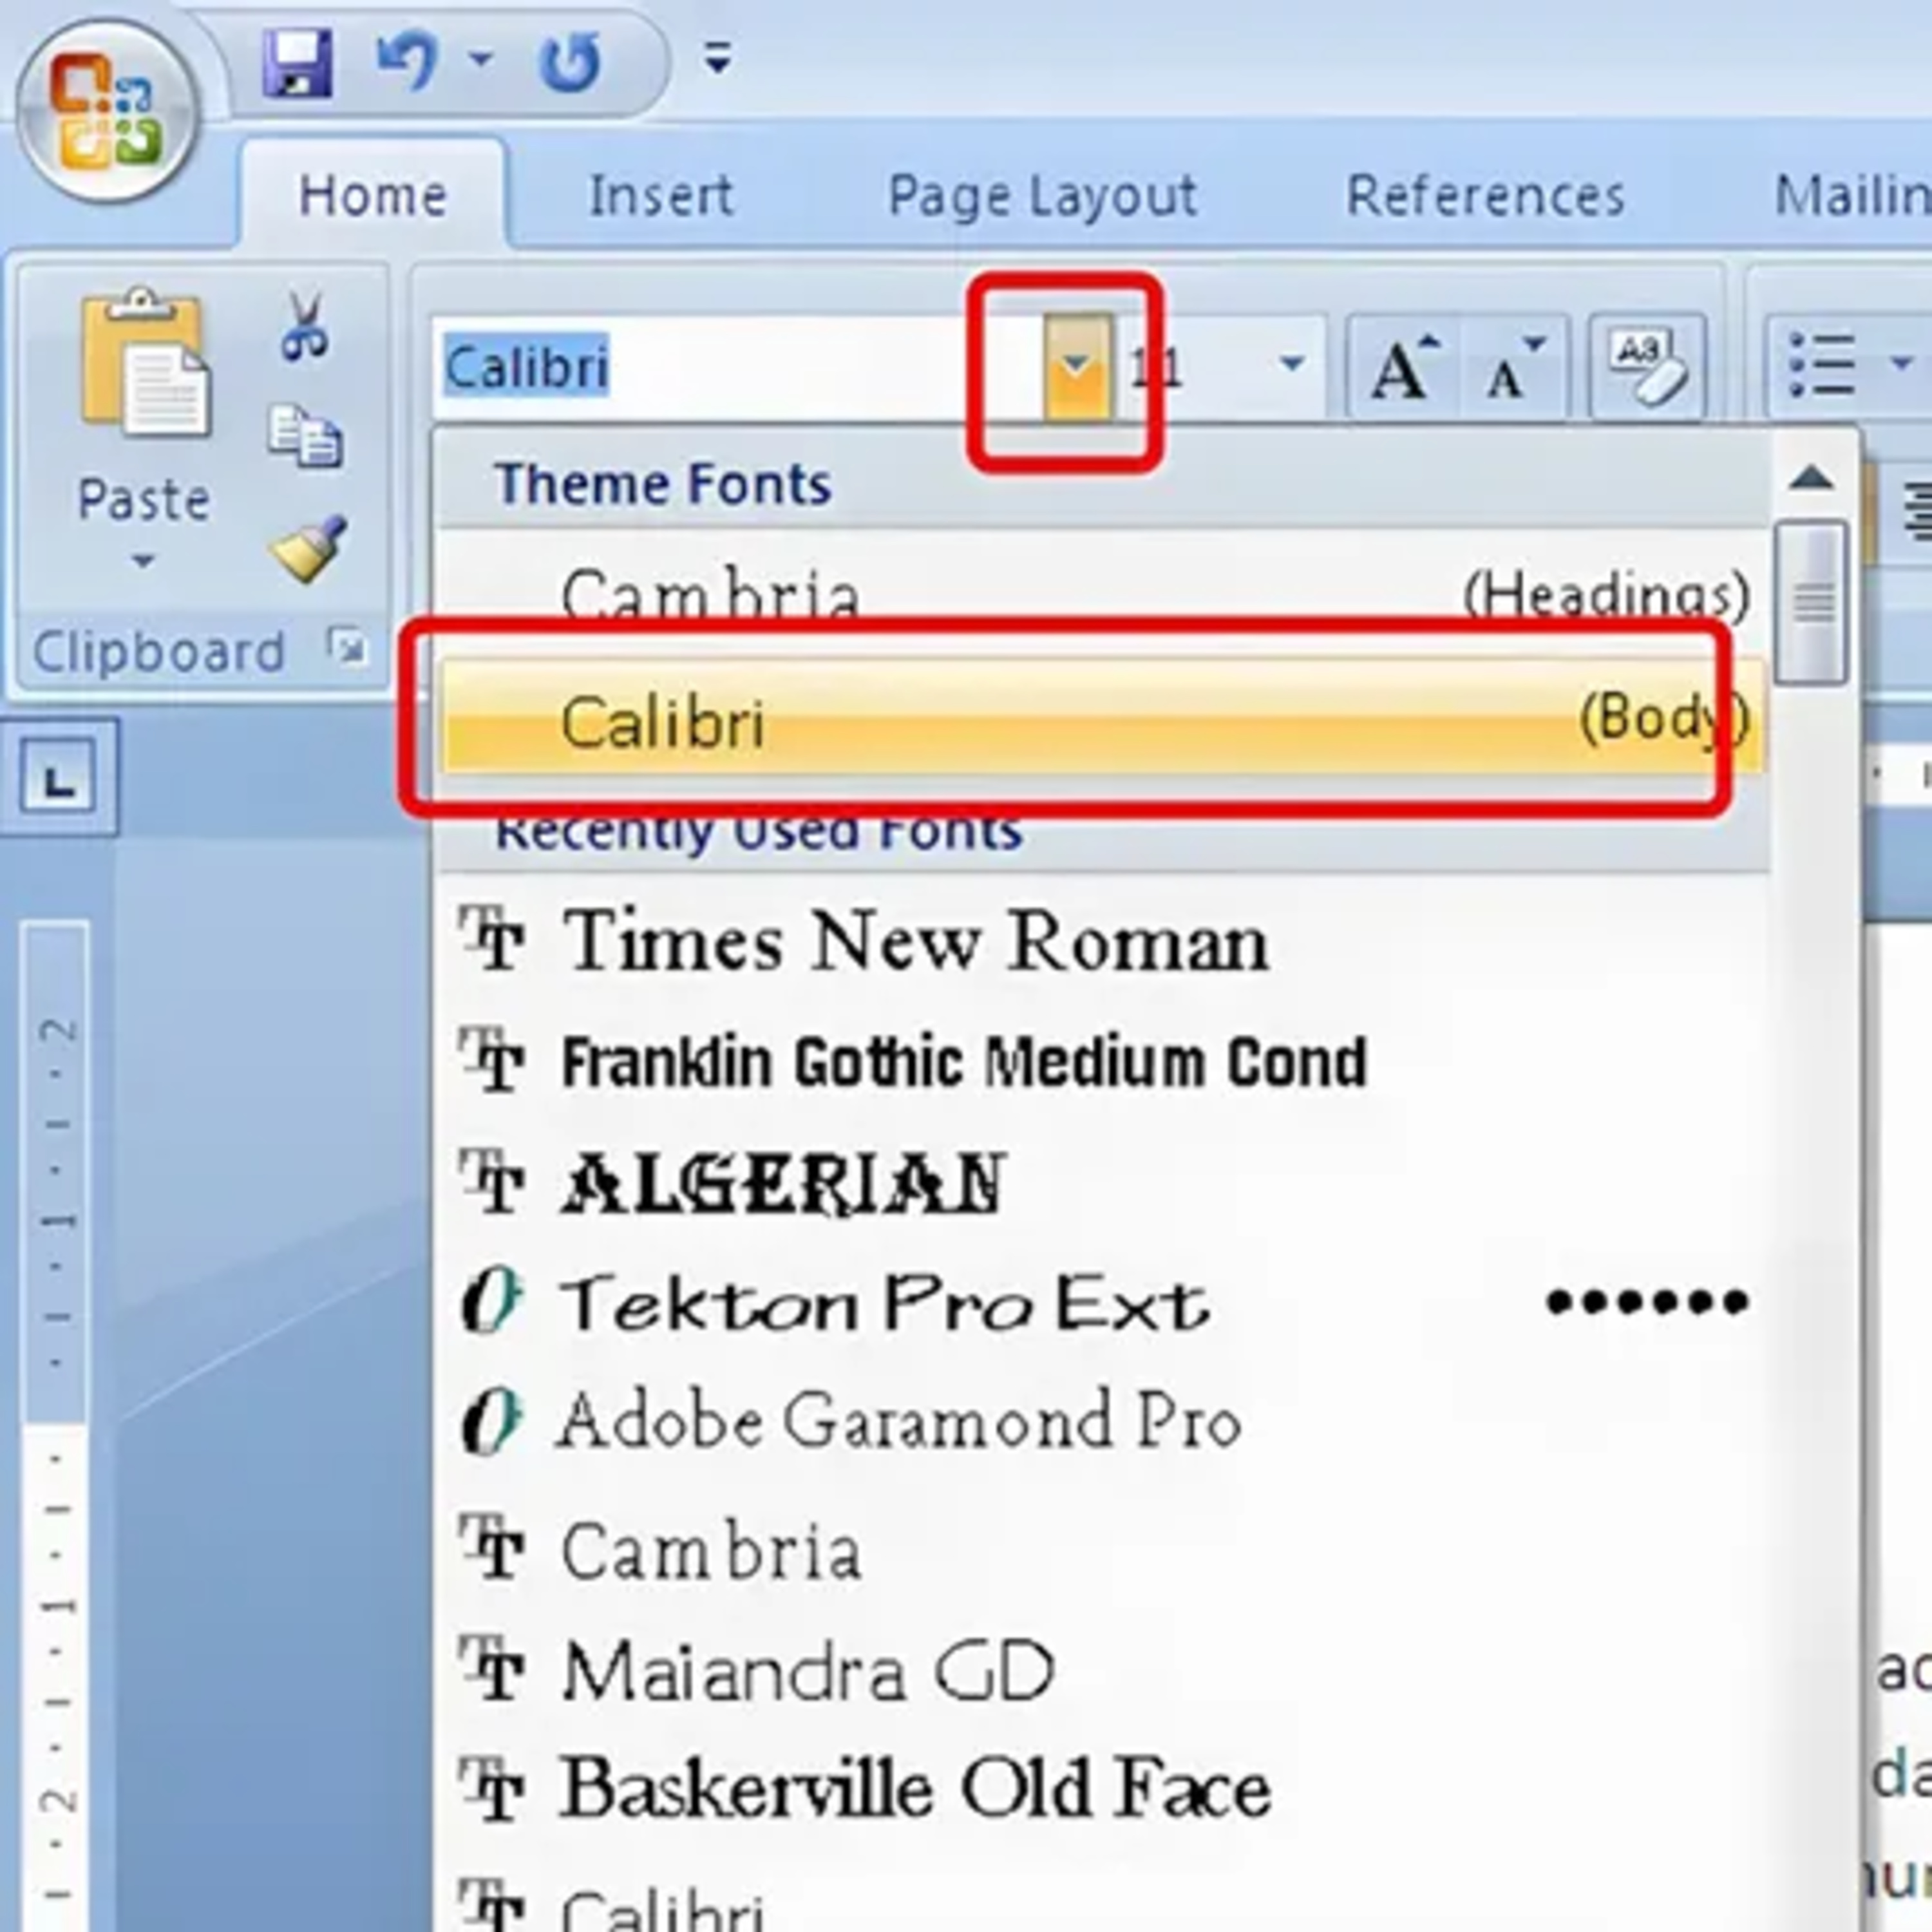The image size is (1932, 1932).
Task: Switch to the Home tab
Action: pyautogui.click(x=373, y=195)
